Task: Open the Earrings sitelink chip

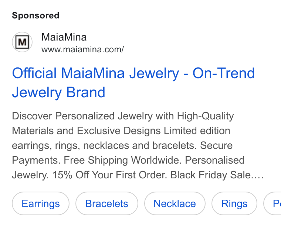Action: coord(41,203)
